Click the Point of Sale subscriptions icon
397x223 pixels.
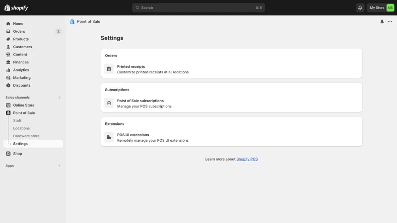(x=109, y=103)
